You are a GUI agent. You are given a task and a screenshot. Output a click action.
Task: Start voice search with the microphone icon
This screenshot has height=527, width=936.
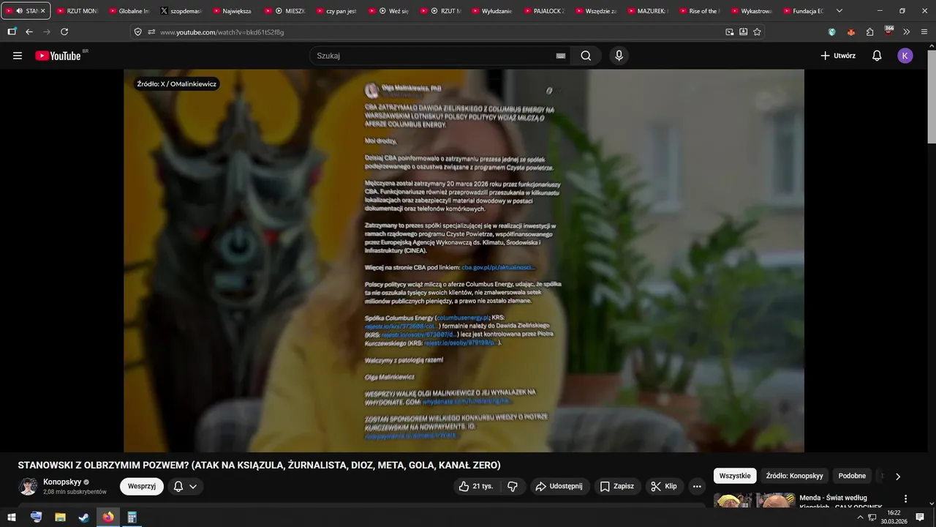click(x=619, y=56)
